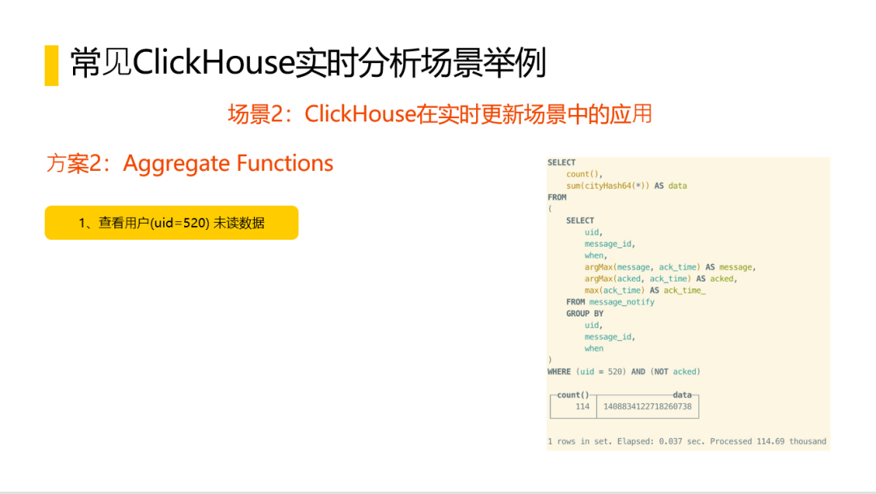Image resolution: width=876 pixels, height=494 pixels.
Task: Click the count() result table header
Action: click(573, 394)
